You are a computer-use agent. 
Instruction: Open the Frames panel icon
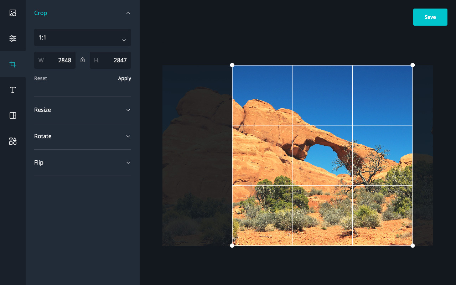click(x=13, y=115)
